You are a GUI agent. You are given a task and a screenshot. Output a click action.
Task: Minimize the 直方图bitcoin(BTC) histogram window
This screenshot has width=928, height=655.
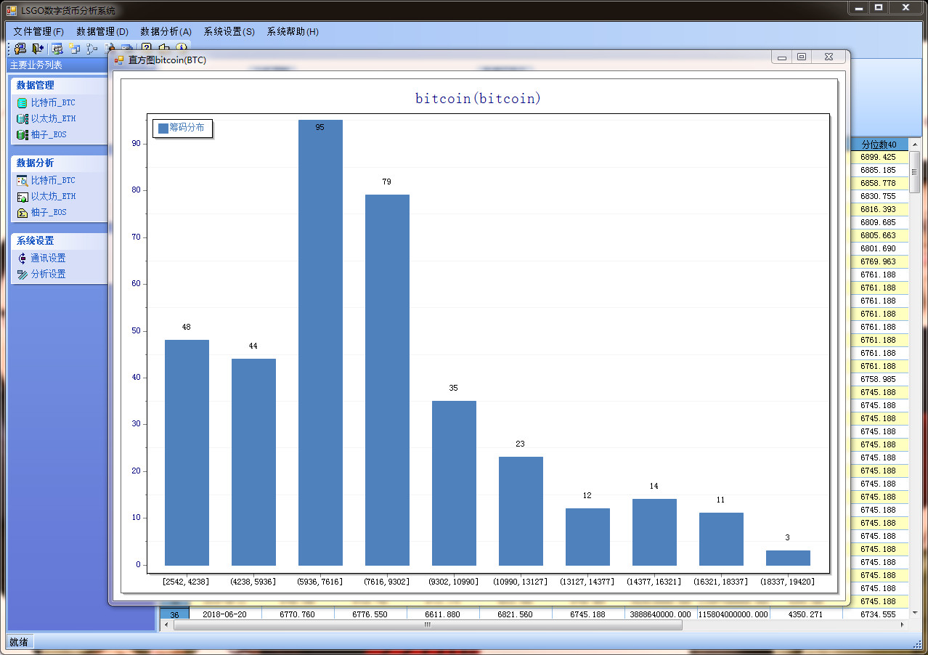(782, 57)
